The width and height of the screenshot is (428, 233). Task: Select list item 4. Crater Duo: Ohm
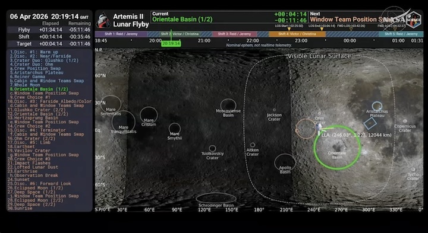click(32, 65)
